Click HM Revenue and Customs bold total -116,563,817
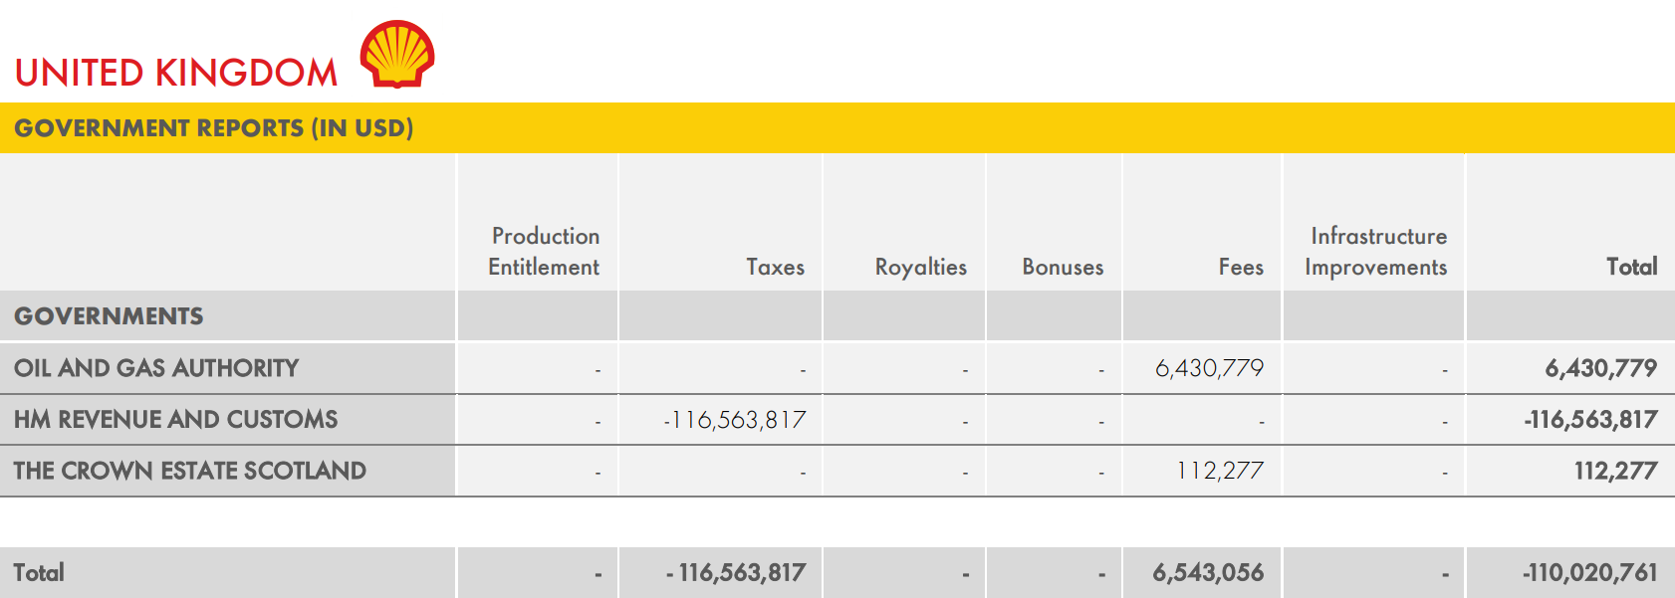 pyautogui.click(x=1591, y=420)
